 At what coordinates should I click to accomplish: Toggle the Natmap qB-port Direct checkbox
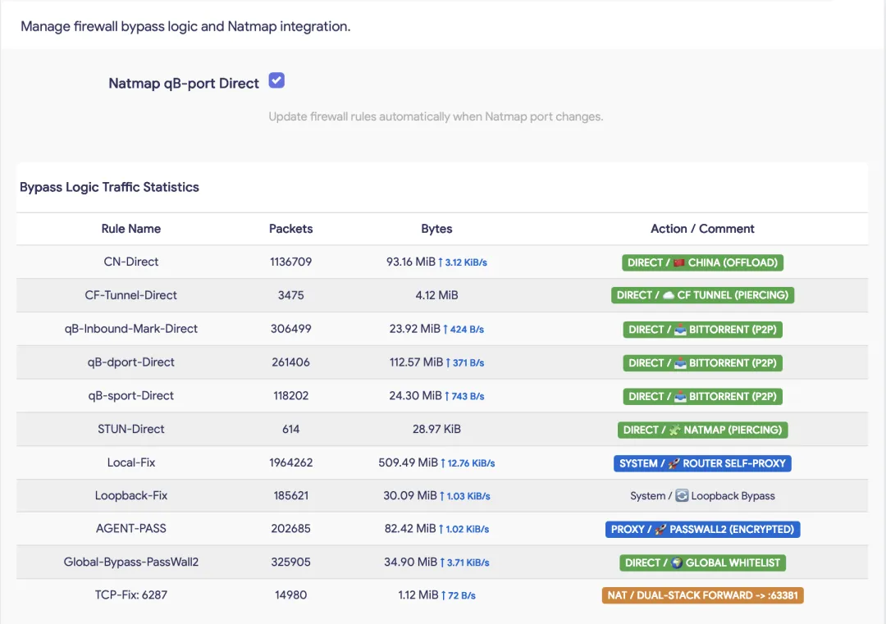pyautogui.click(x=276, y=80)
